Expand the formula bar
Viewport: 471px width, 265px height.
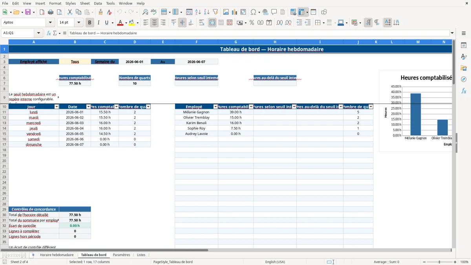coord(452,33)
